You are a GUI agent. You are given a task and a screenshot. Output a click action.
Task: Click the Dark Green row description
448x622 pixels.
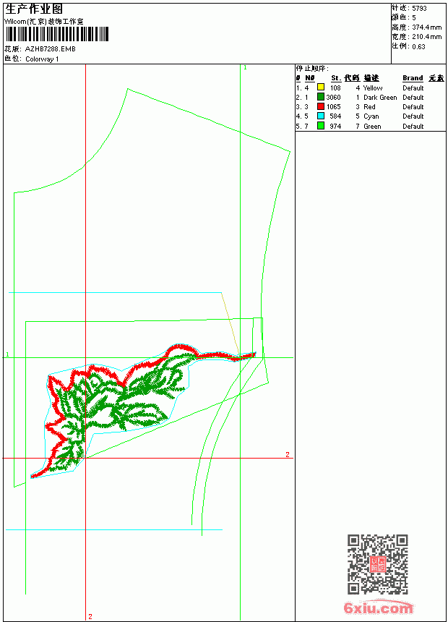click(380, 97)
